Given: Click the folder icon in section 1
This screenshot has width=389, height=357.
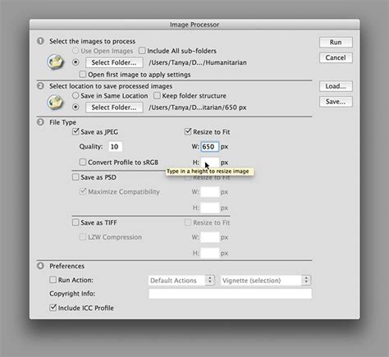Looking at the screenshot, I should (x=56, y=62).
